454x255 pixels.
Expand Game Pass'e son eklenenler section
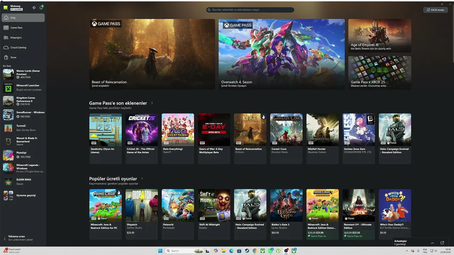point(152,103)
